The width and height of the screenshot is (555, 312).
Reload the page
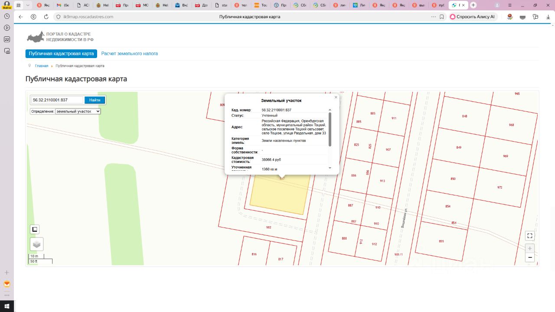pos(46,17)
